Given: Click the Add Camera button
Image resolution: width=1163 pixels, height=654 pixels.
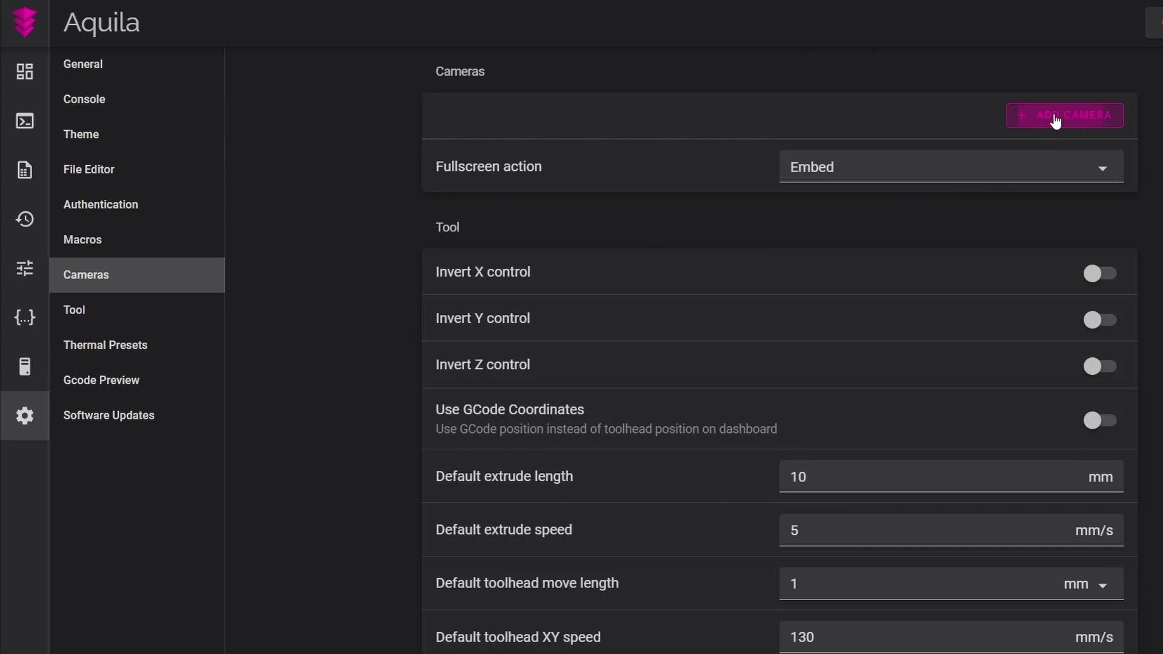Looking at the screenshot, I should [1064, 115].
